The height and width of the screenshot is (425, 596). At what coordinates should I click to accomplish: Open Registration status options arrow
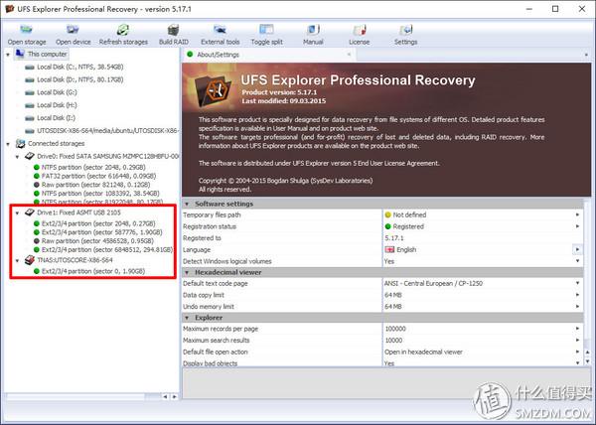coord(577,226)
